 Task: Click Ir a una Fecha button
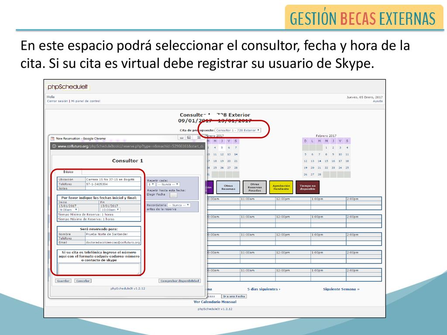(234, 296)
